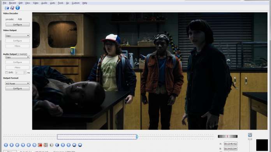Expand the Video Output Copy dropdown

click(x=18, y=36)
